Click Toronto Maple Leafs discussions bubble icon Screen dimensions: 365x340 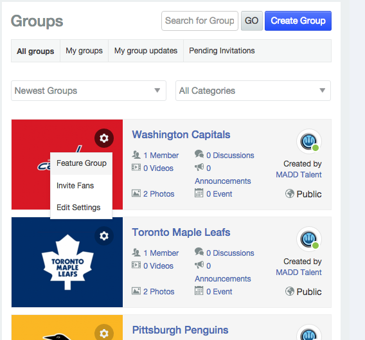(199, 252)
